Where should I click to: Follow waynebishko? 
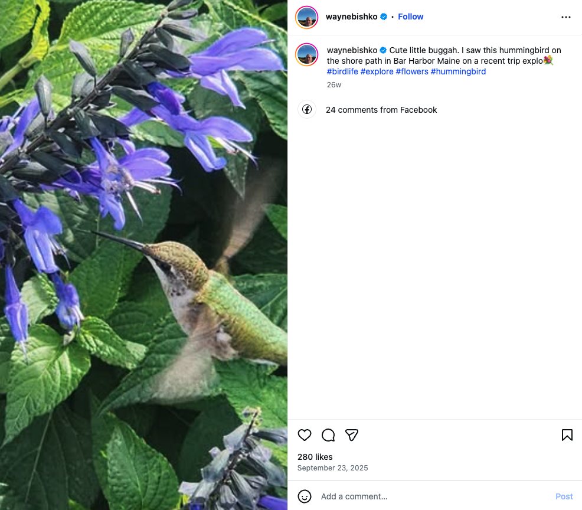[x=411, y=17]
